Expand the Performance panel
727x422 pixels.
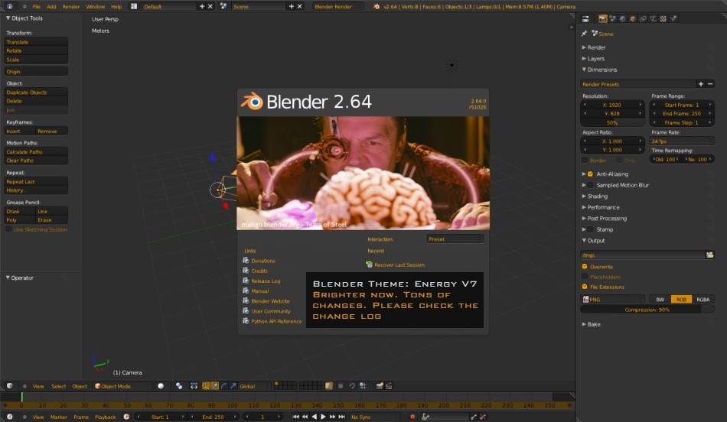(601, 207)
